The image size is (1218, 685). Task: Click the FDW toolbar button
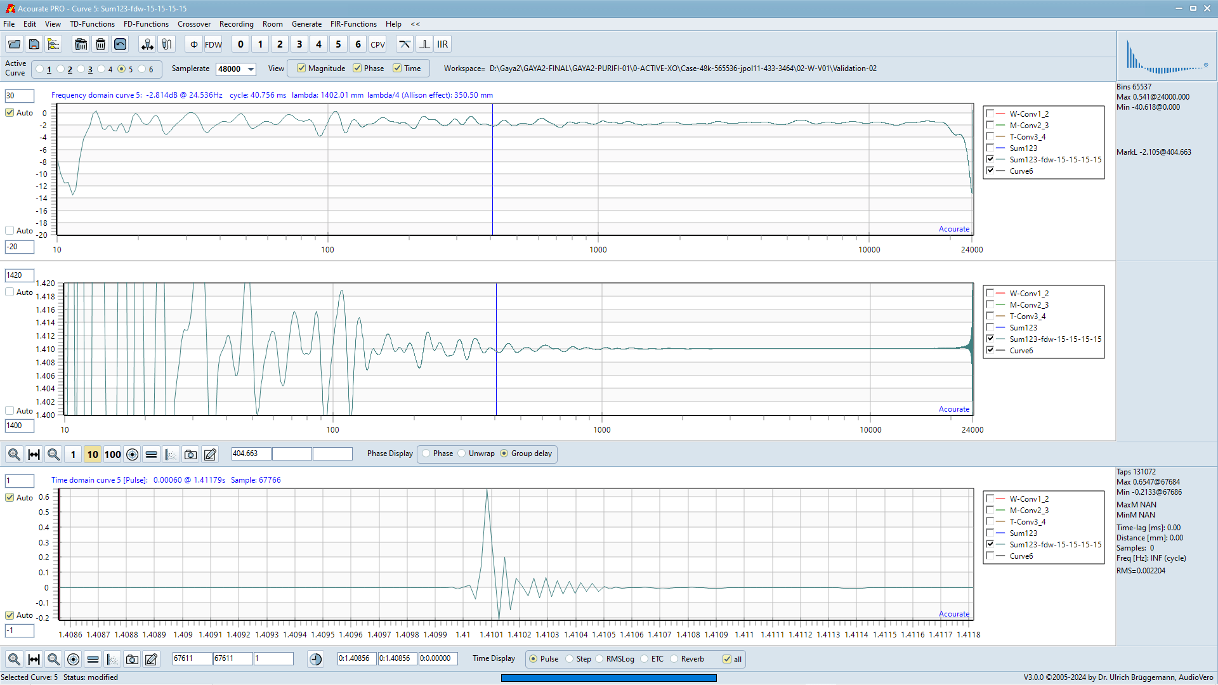pyautogui.click(x=214, y=44)
